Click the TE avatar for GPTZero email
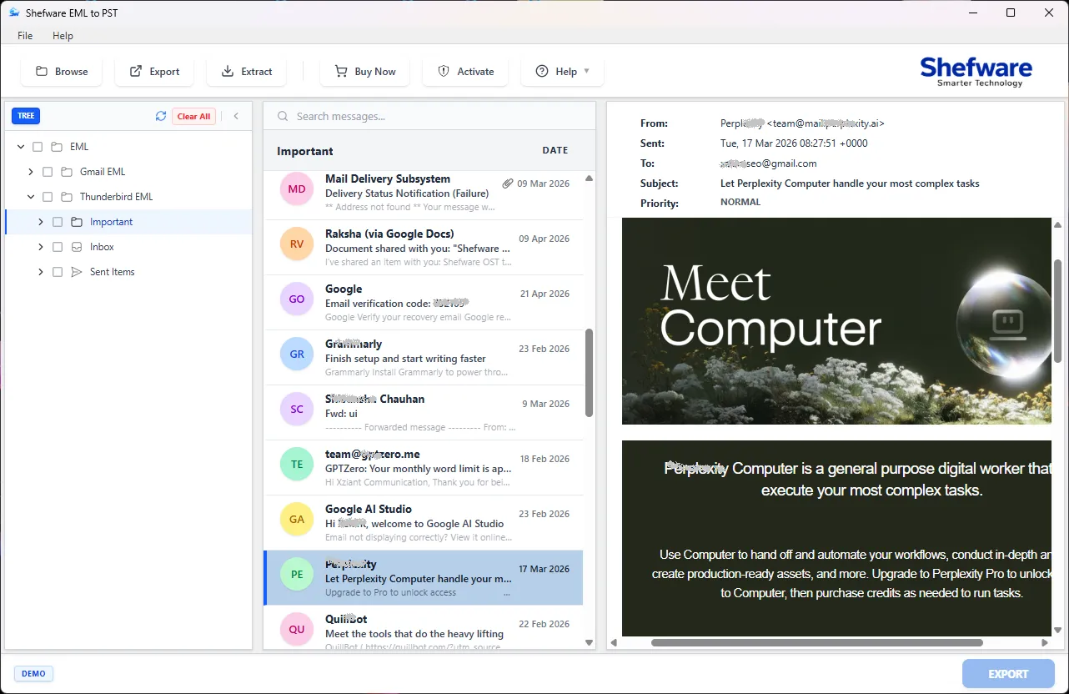The width and height of the screenshot is (1069, 694). point(297,465)
